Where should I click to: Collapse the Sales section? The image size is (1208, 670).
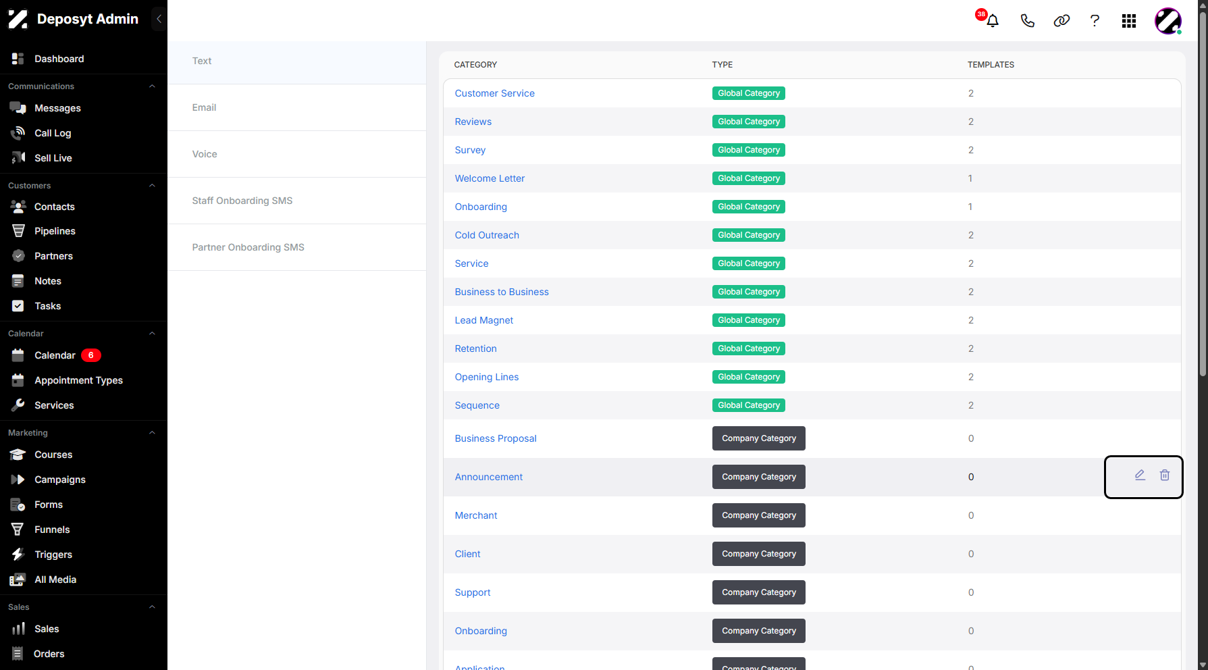coord(152,607)
